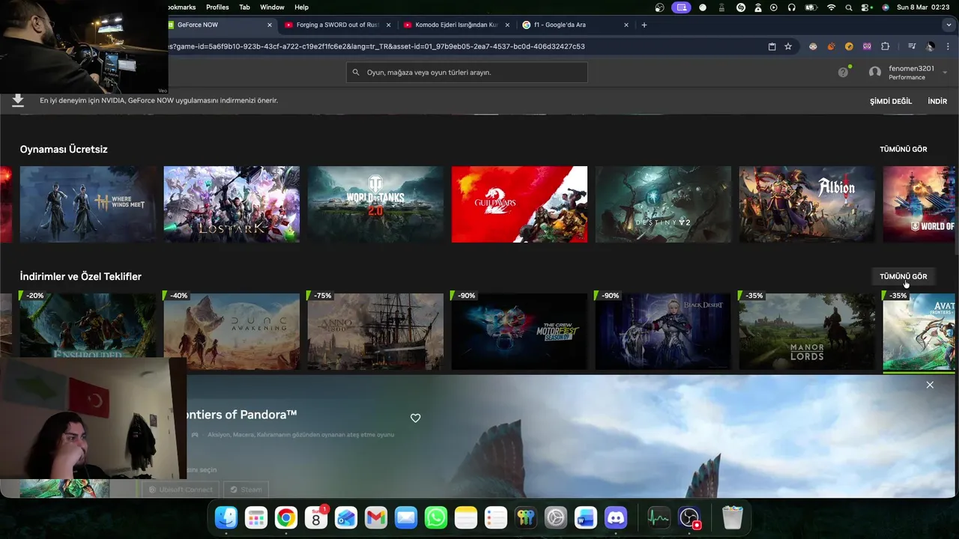
Task: Open the media control music-list icon
Action: pyautogui.click(x=912, y=46)
